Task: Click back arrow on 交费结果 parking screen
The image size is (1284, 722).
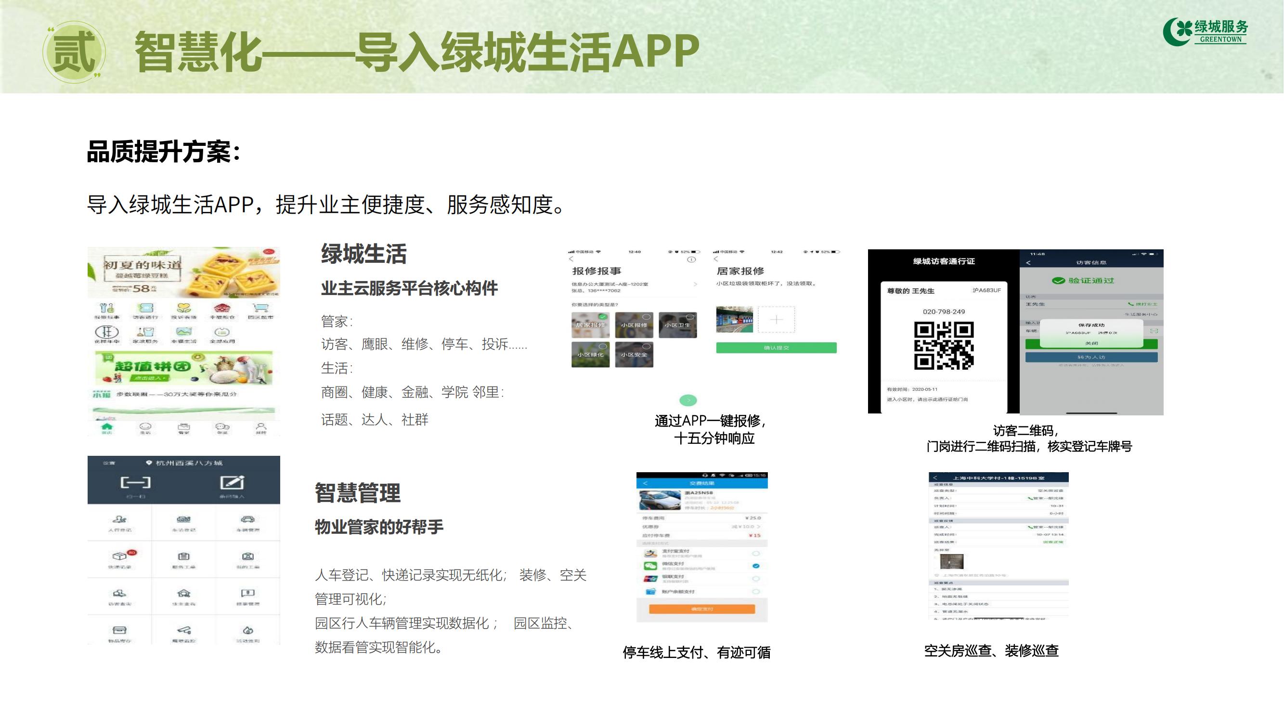Action: pyautogui.click(x=645, y=483)
